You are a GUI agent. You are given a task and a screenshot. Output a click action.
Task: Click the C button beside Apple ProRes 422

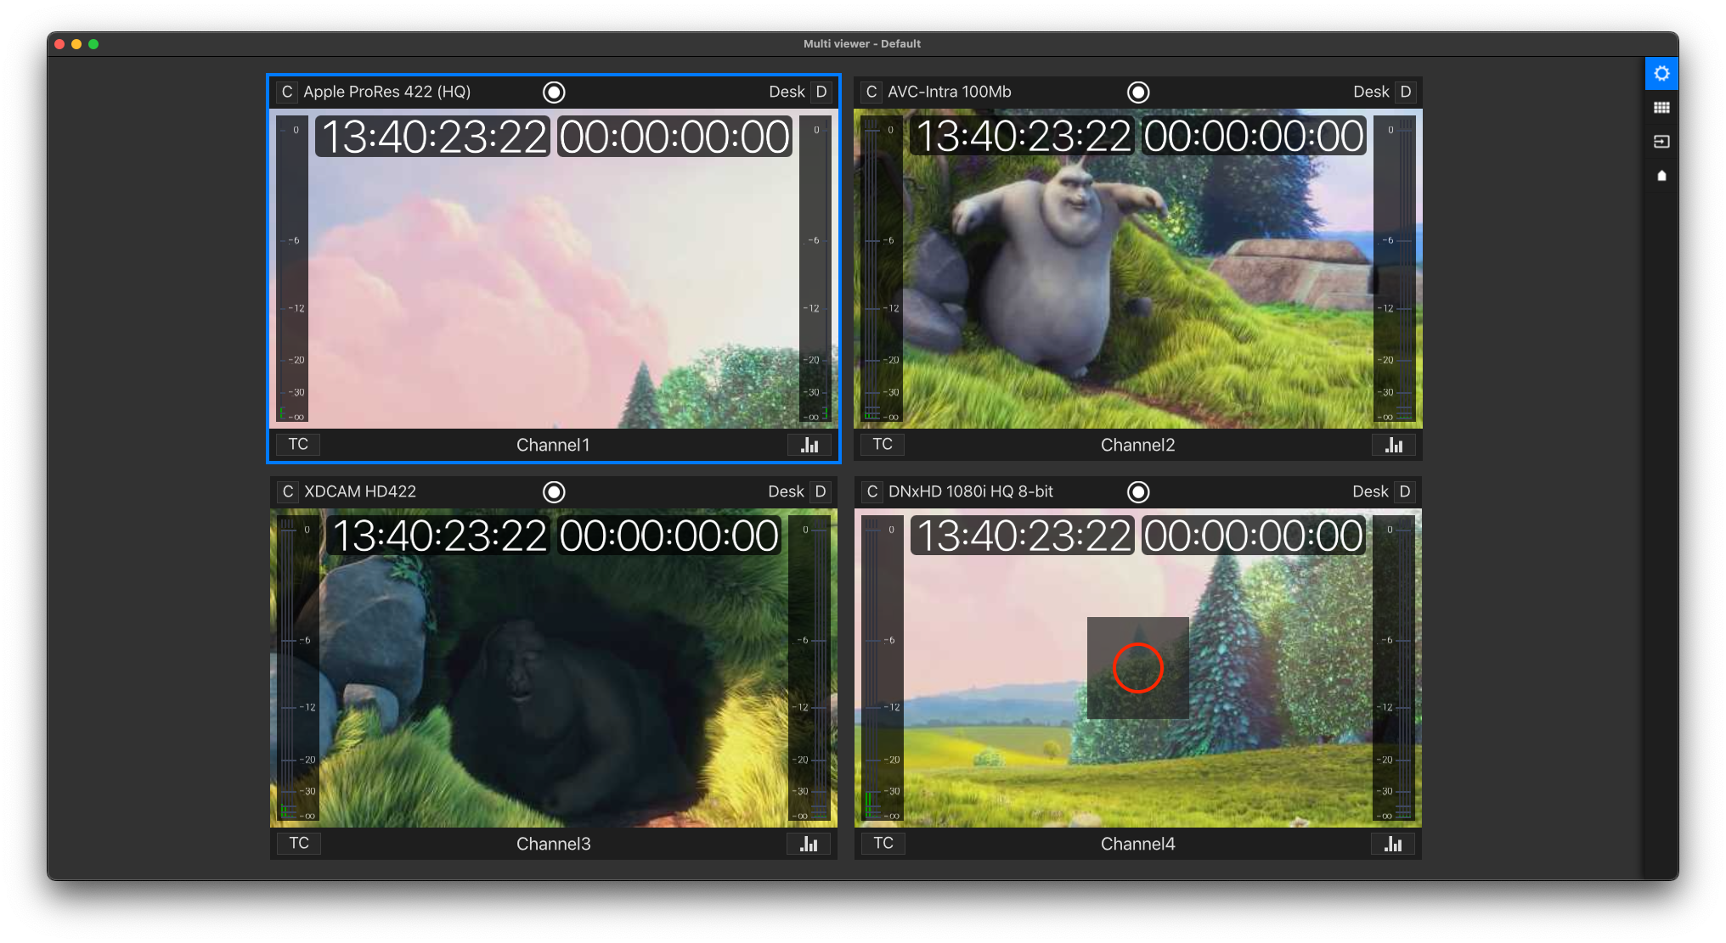tap(287, 92)
